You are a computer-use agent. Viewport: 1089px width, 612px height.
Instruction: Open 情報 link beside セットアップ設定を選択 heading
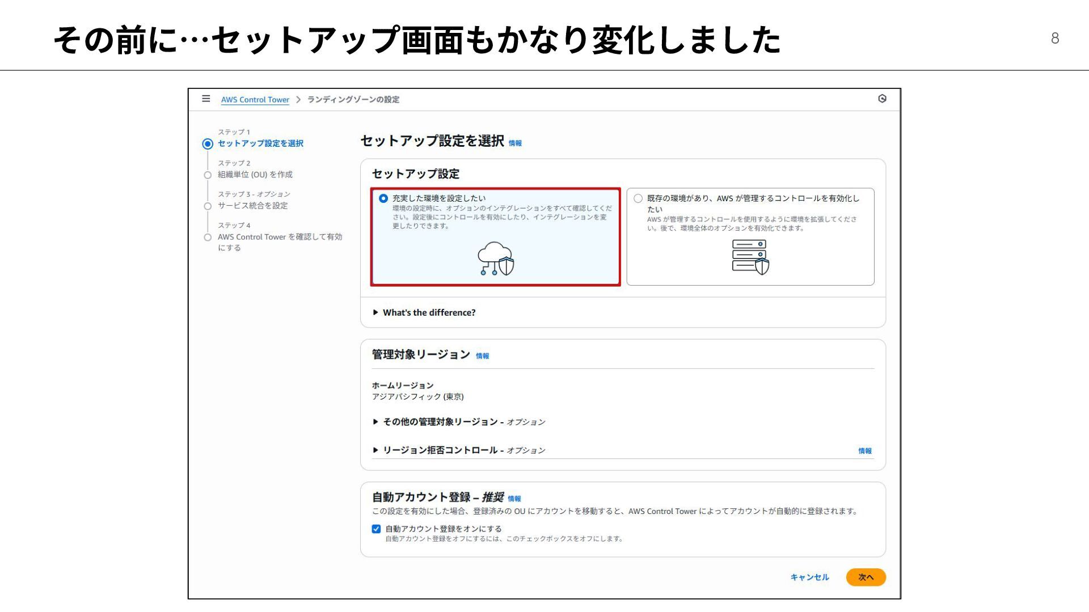coord(515,143)
